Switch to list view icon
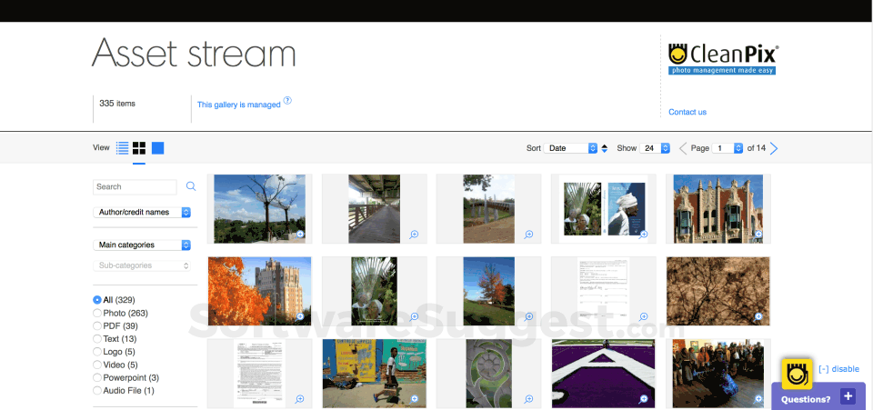Screen dimensions: 873x410 coord(122,148)
